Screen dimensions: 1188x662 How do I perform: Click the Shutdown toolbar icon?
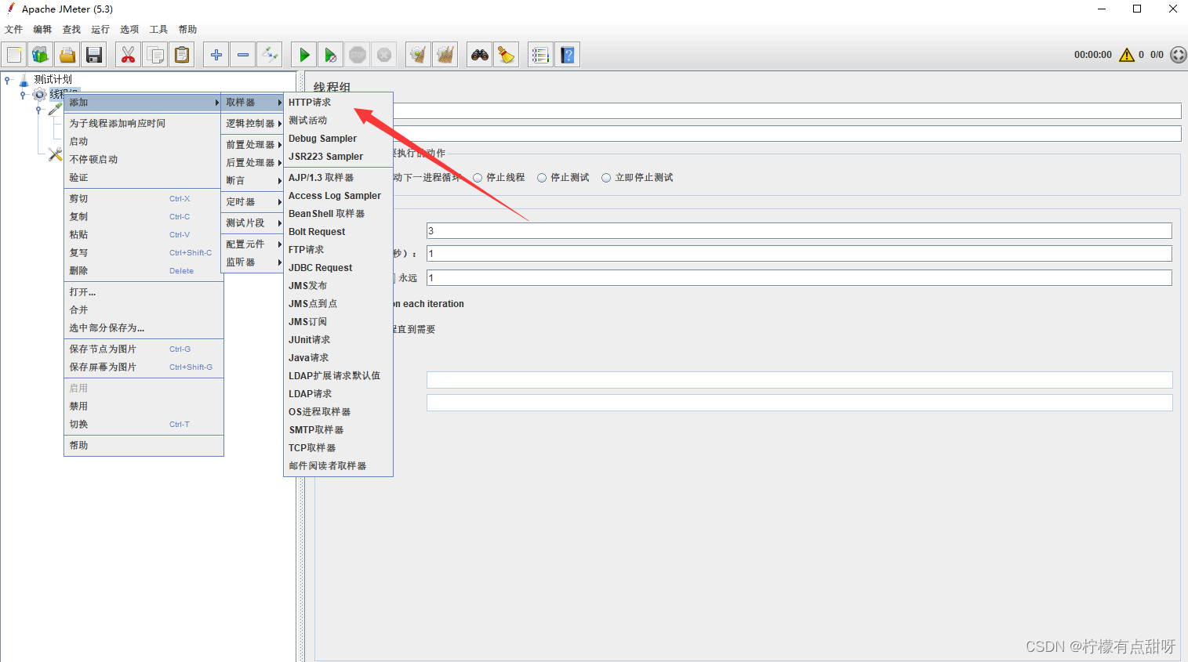[384, 55]
